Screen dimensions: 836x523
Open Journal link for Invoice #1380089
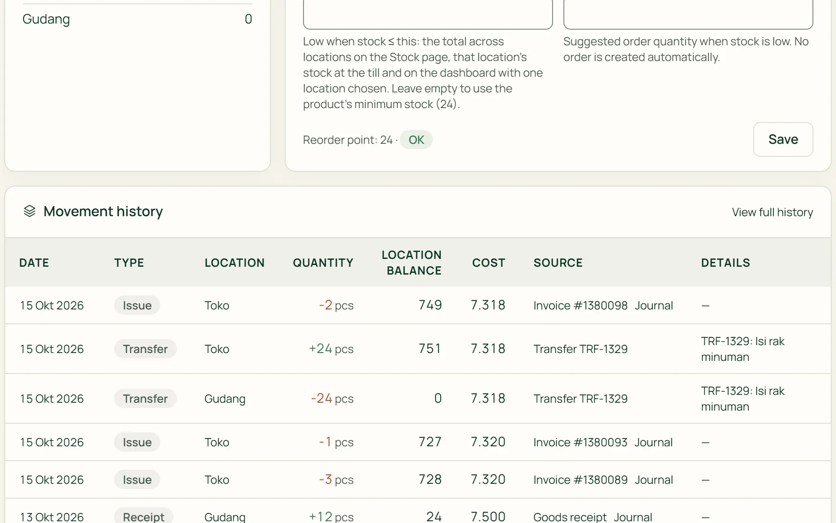[654, 480]
